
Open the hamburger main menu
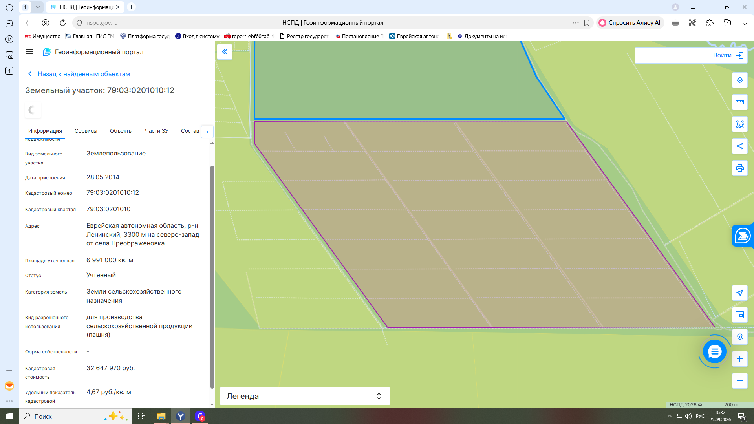[x=30, y=52]
